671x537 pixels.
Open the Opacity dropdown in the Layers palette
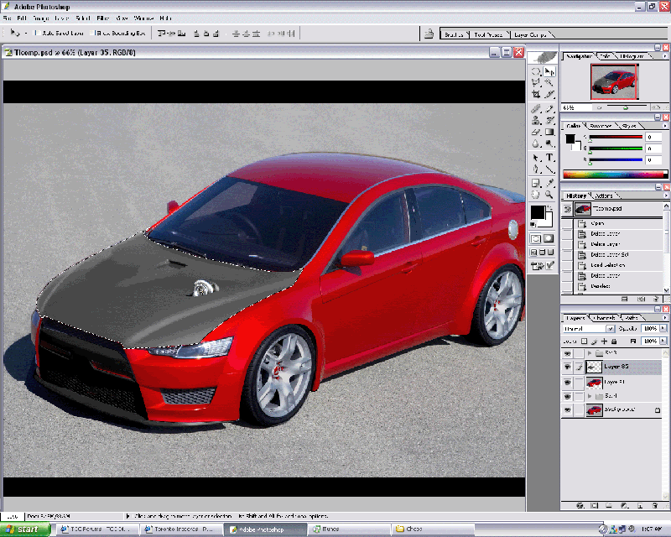coord(663,328)
